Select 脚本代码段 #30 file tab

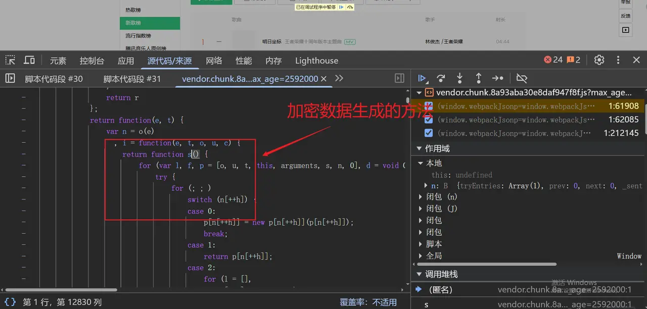54,79
